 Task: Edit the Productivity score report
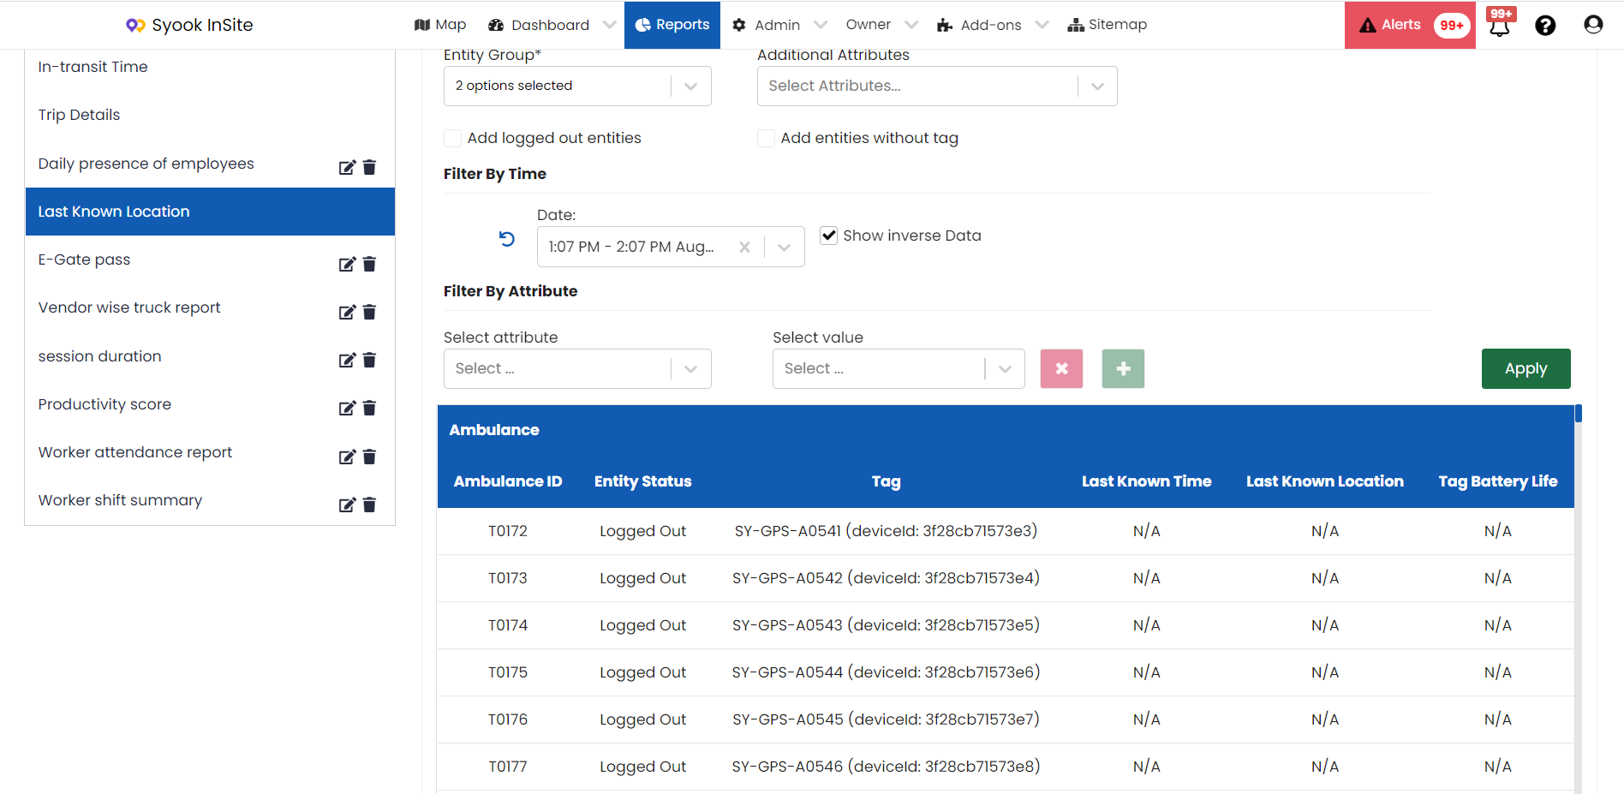346,409
